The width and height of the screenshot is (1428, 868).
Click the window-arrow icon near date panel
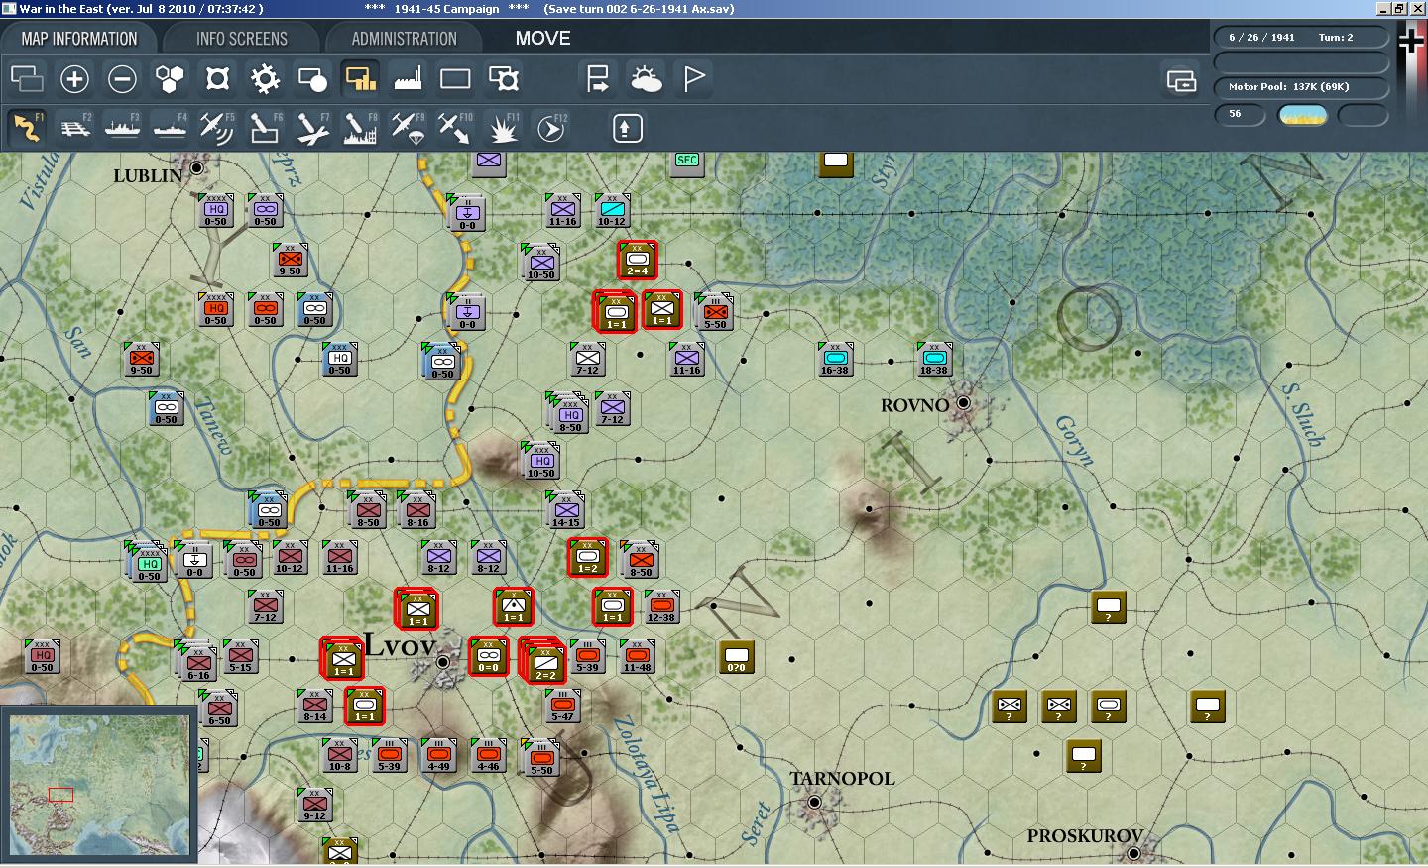point(1181,80)
